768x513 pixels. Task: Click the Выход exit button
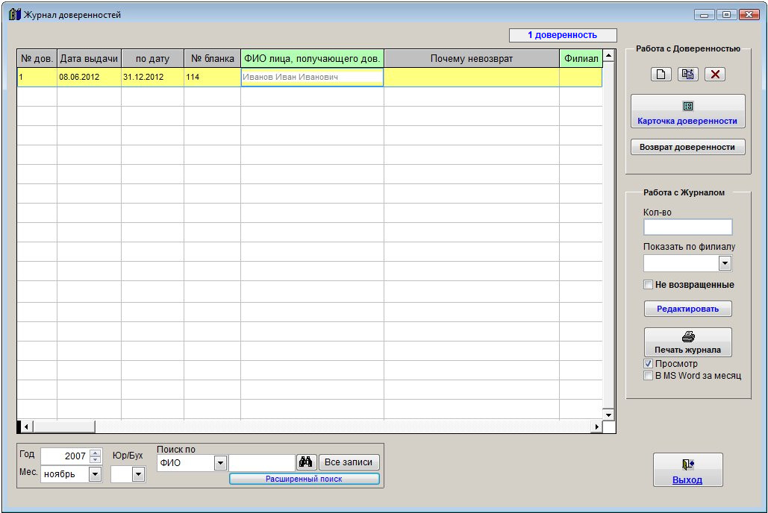687,470
